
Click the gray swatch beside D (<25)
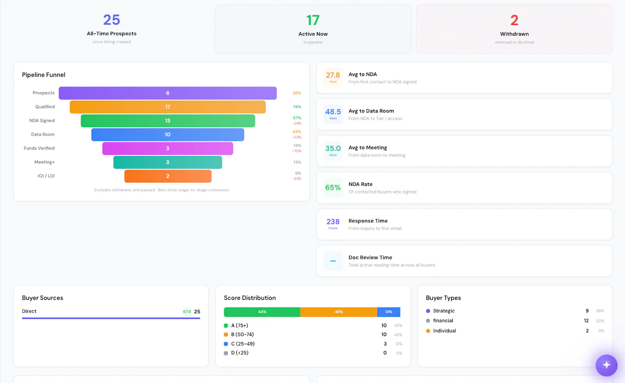(x=226, y=353)
